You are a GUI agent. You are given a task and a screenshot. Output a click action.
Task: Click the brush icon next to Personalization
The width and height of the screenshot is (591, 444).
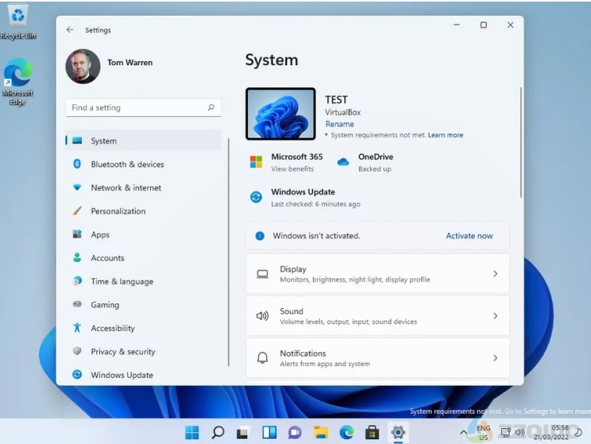point(77,210)
